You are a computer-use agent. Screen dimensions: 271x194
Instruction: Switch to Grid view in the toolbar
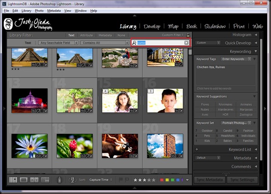tap(13, 180)
